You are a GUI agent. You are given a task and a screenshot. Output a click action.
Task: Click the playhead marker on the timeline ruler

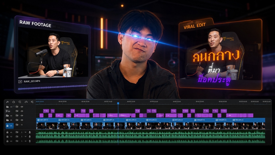click(118, 103)
